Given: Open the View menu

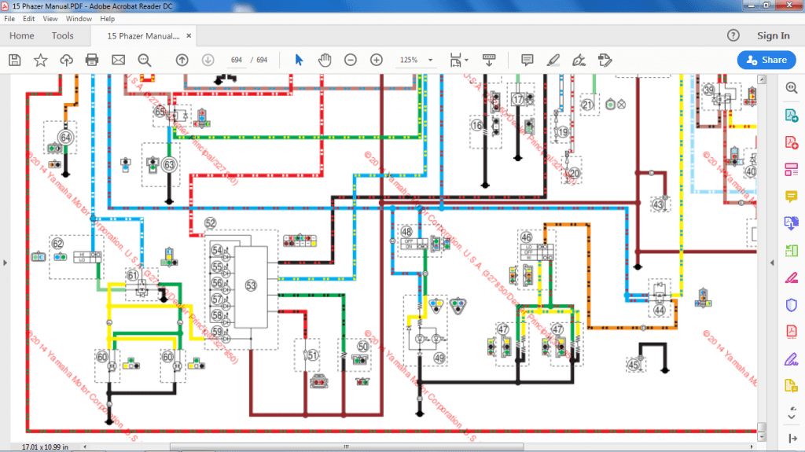Looking at the screenshot, I should click(50, 19).
